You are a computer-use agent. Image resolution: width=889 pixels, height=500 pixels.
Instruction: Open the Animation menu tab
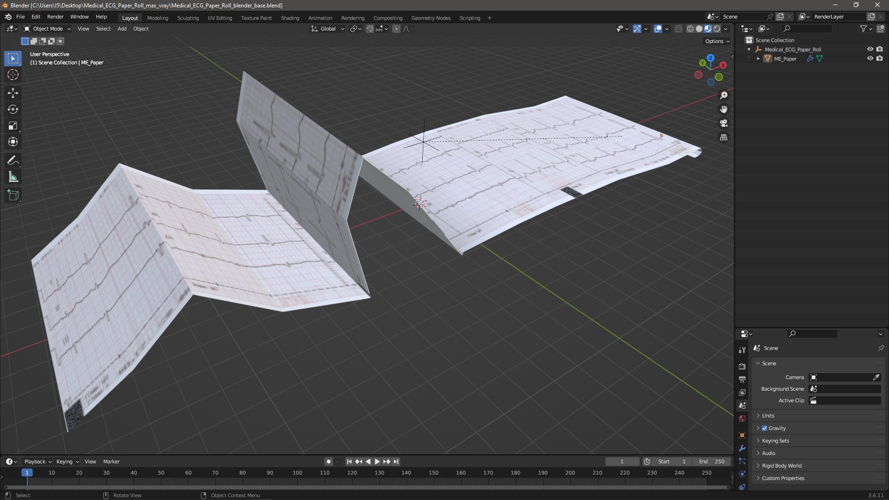point(320,17)
